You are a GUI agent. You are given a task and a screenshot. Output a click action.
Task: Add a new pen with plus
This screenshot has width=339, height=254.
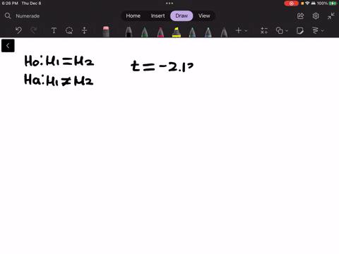coord(239,30)
